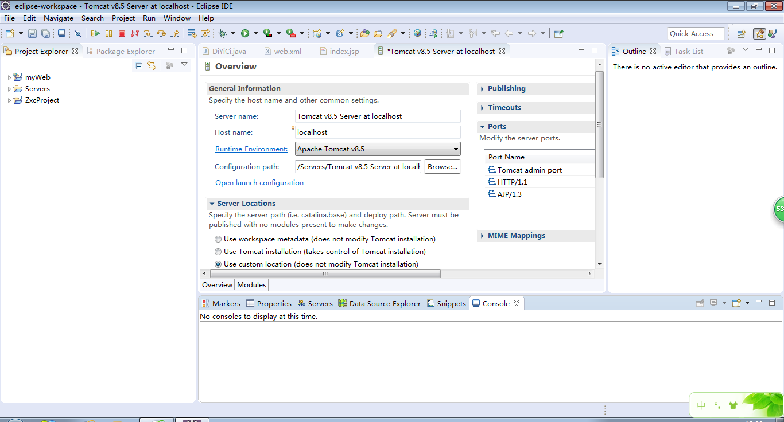
Task: Click Open launch configuration link
Action: (x=259, y=183)
